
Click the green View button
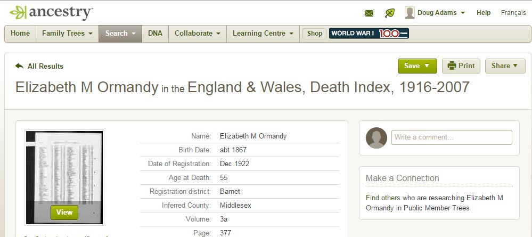click(64, 212)
